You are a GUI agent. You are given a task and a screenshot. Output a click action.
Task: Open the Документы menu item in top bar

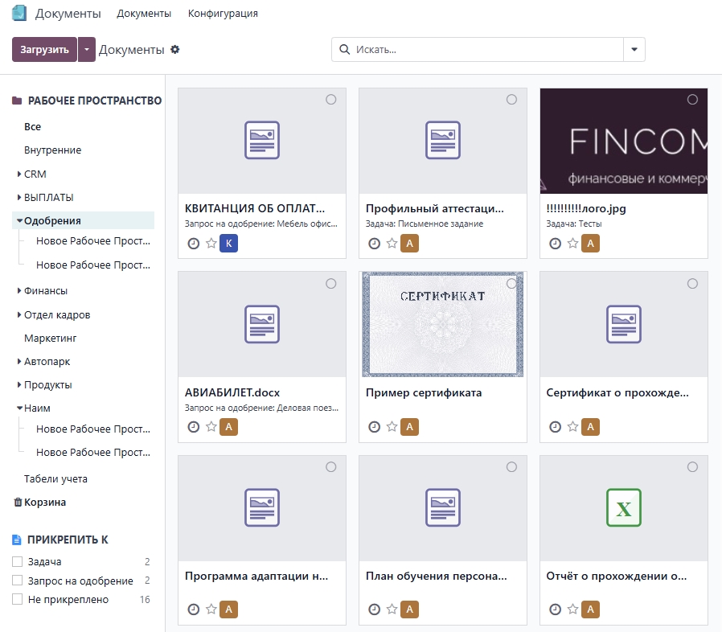tap(144, 14)
